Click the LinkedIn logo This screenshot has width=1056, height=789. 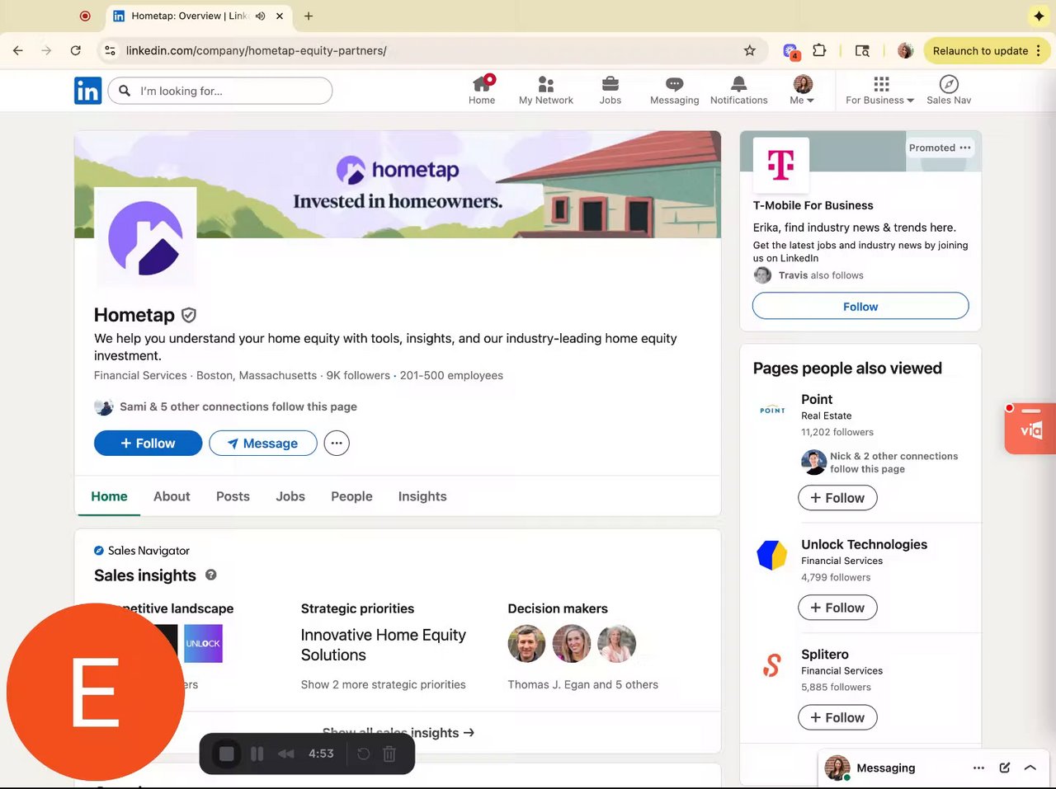(87, 91)
